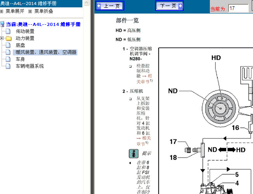The height and width of the screenshot is (194, 253).
Task: Select root node 当前:奥迪--A4L--2014 维修手册
Action: pos(43,24)
